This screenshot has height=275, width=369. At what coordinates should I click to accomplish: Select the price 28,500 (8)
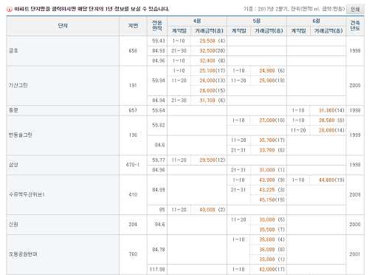point(331,120)
